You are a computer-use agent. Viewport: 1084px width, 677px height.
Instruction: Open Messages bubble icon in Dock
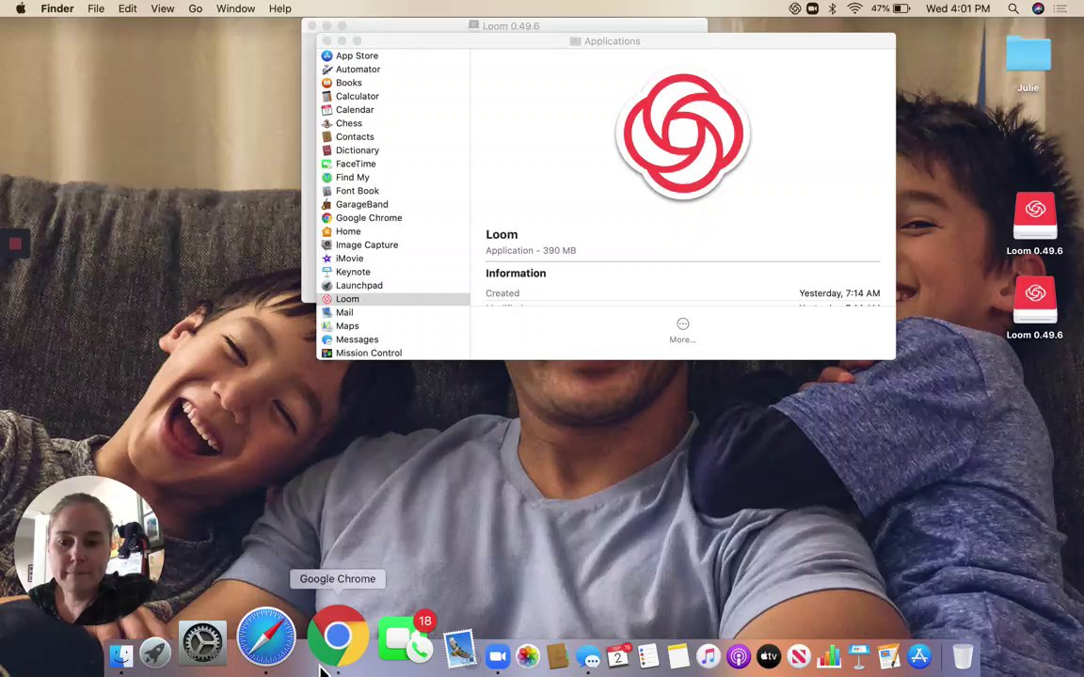(587, 656)
